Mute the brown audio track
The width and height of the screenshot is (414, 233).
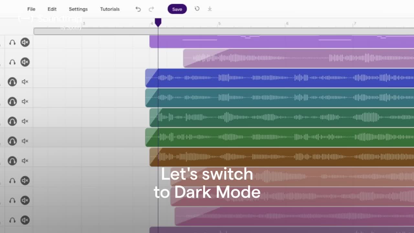point(25,161)
